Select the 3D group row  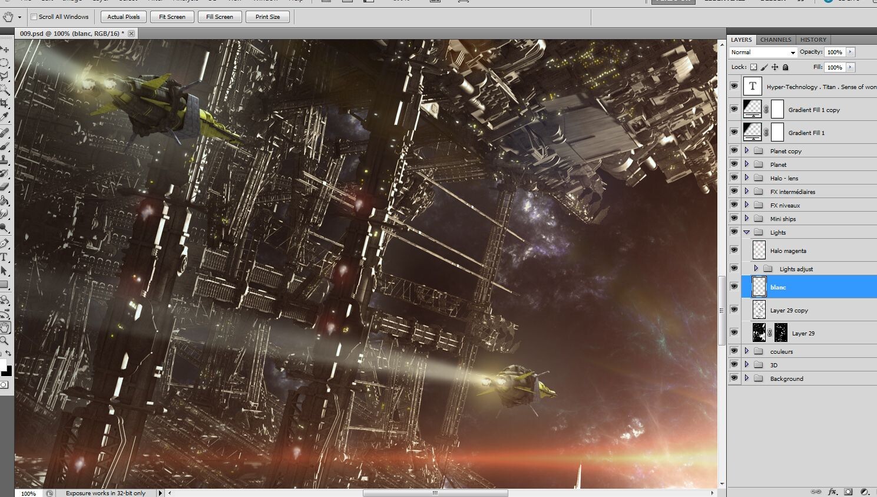802,364
